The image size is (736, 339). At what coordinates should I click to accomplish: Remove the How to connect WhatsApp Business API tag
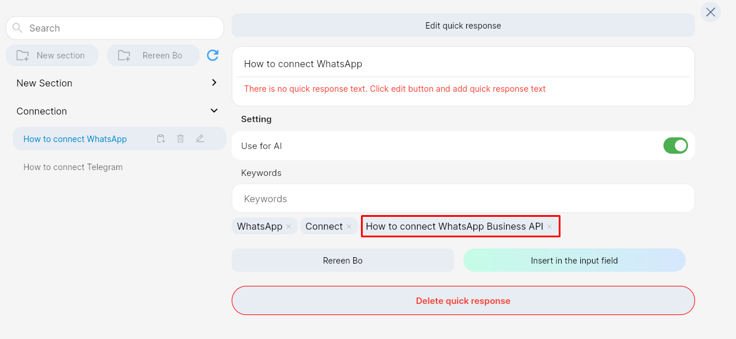coord(549,227)
